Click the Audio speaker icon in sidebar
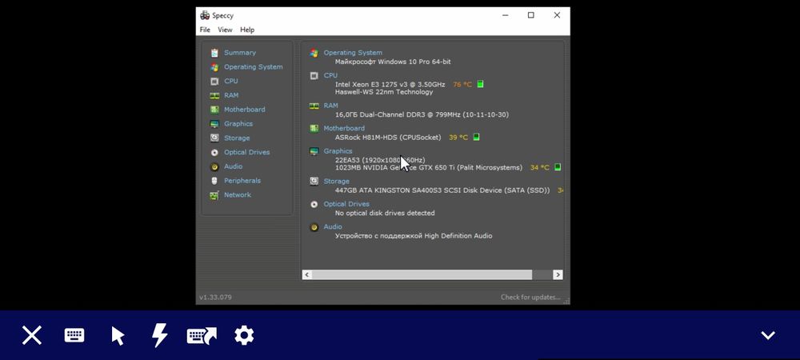 tap(214, 166)
